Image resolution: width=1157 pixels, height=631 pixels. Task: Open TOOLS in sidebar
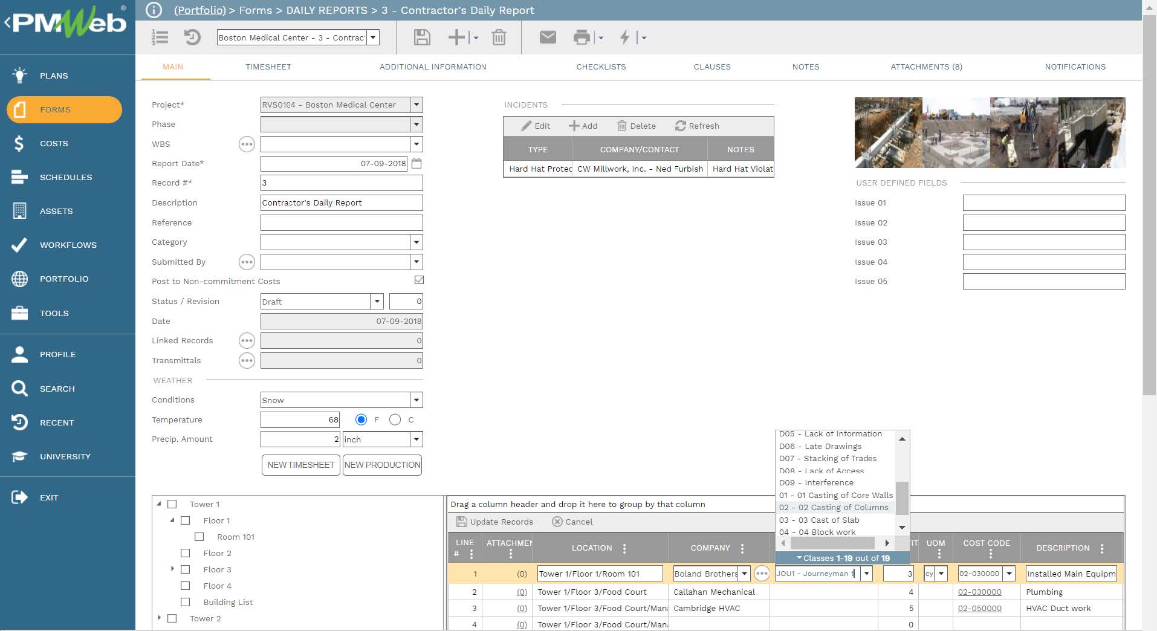[54, 313]
